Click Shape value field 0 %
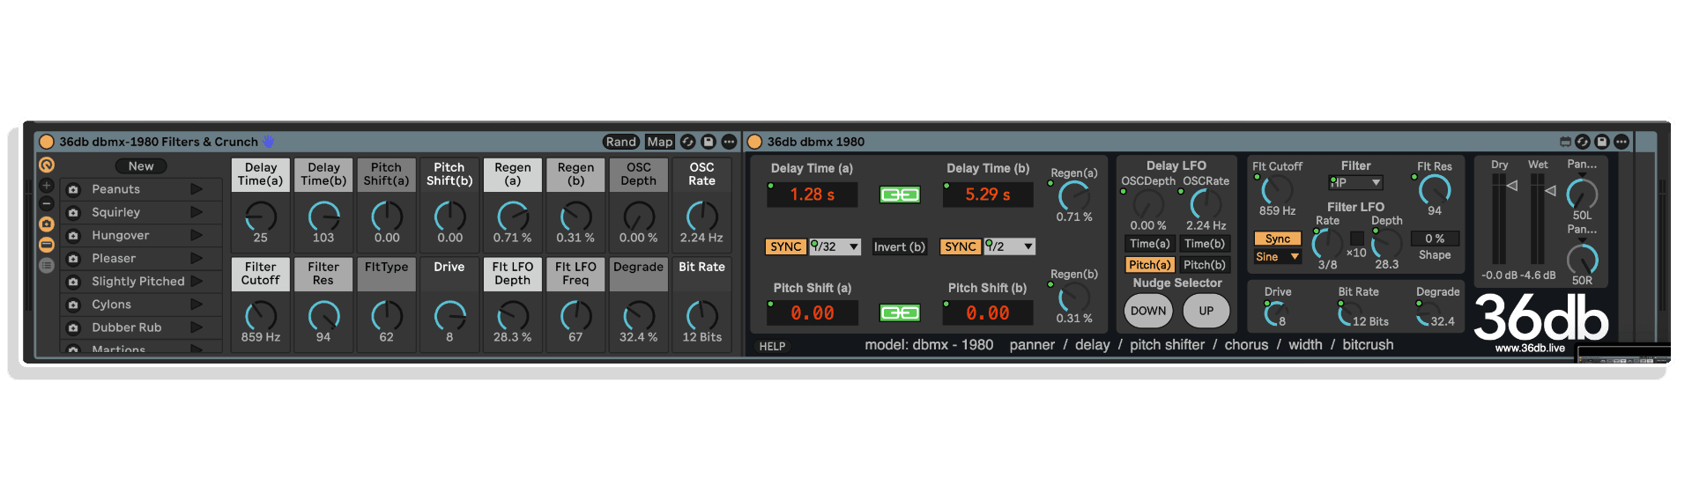Screen dimensions: 1692x485 point(1435,239)
